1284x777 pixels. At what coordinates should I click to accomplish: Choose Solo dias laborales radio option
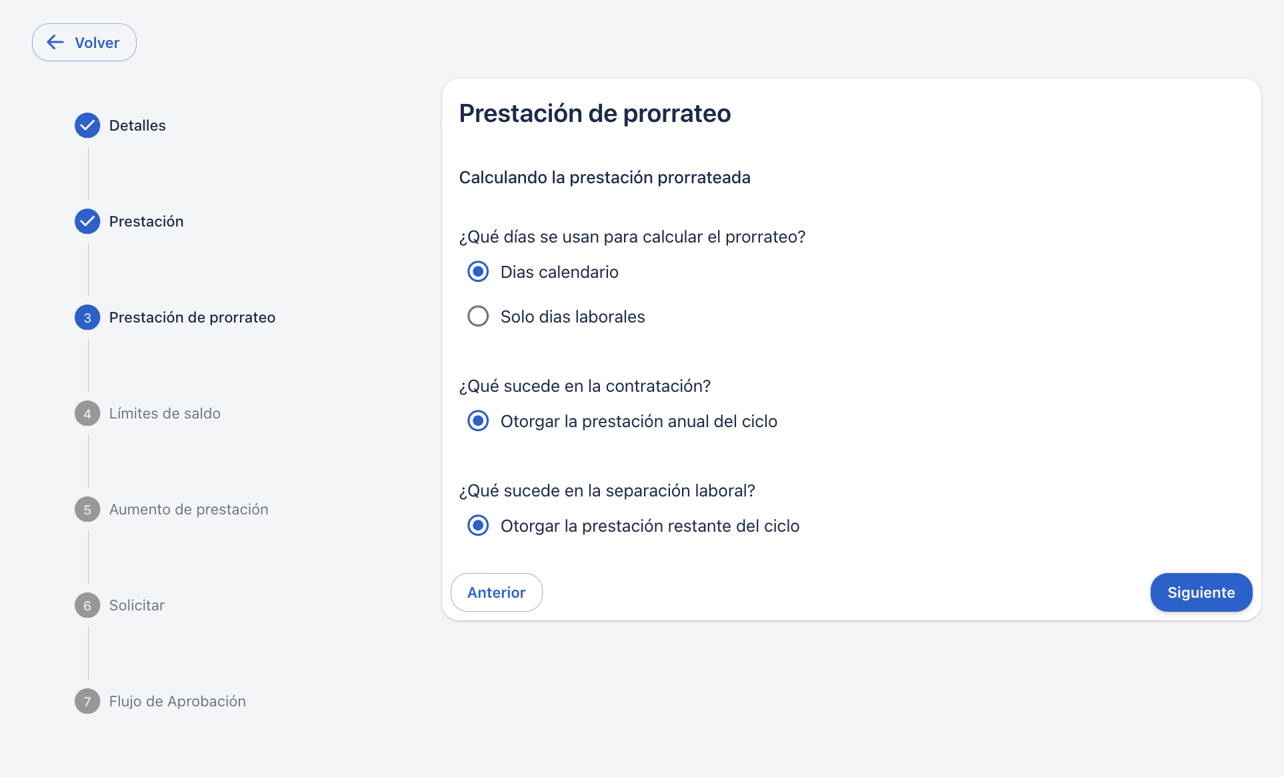478,317
